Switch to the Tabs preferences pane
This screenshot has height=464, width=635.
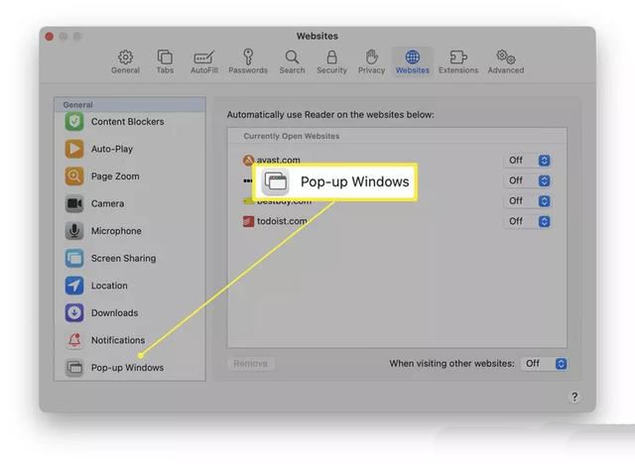click(x=165, y=61)
